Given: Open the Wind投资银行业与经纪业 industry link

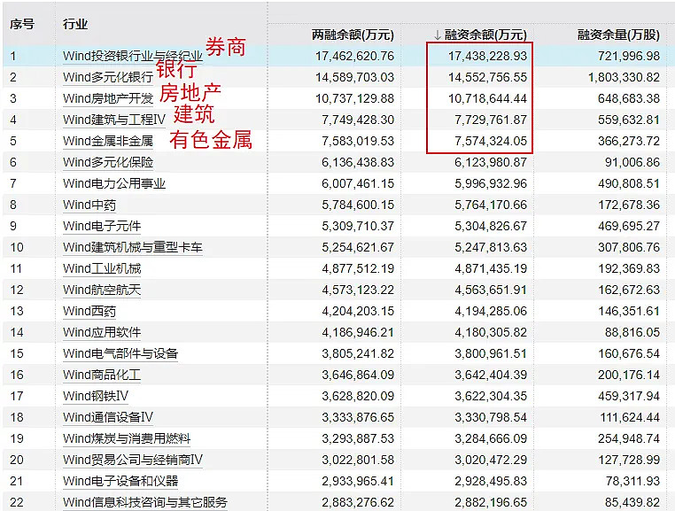Looking at the screenshot, I should [133, 56].
